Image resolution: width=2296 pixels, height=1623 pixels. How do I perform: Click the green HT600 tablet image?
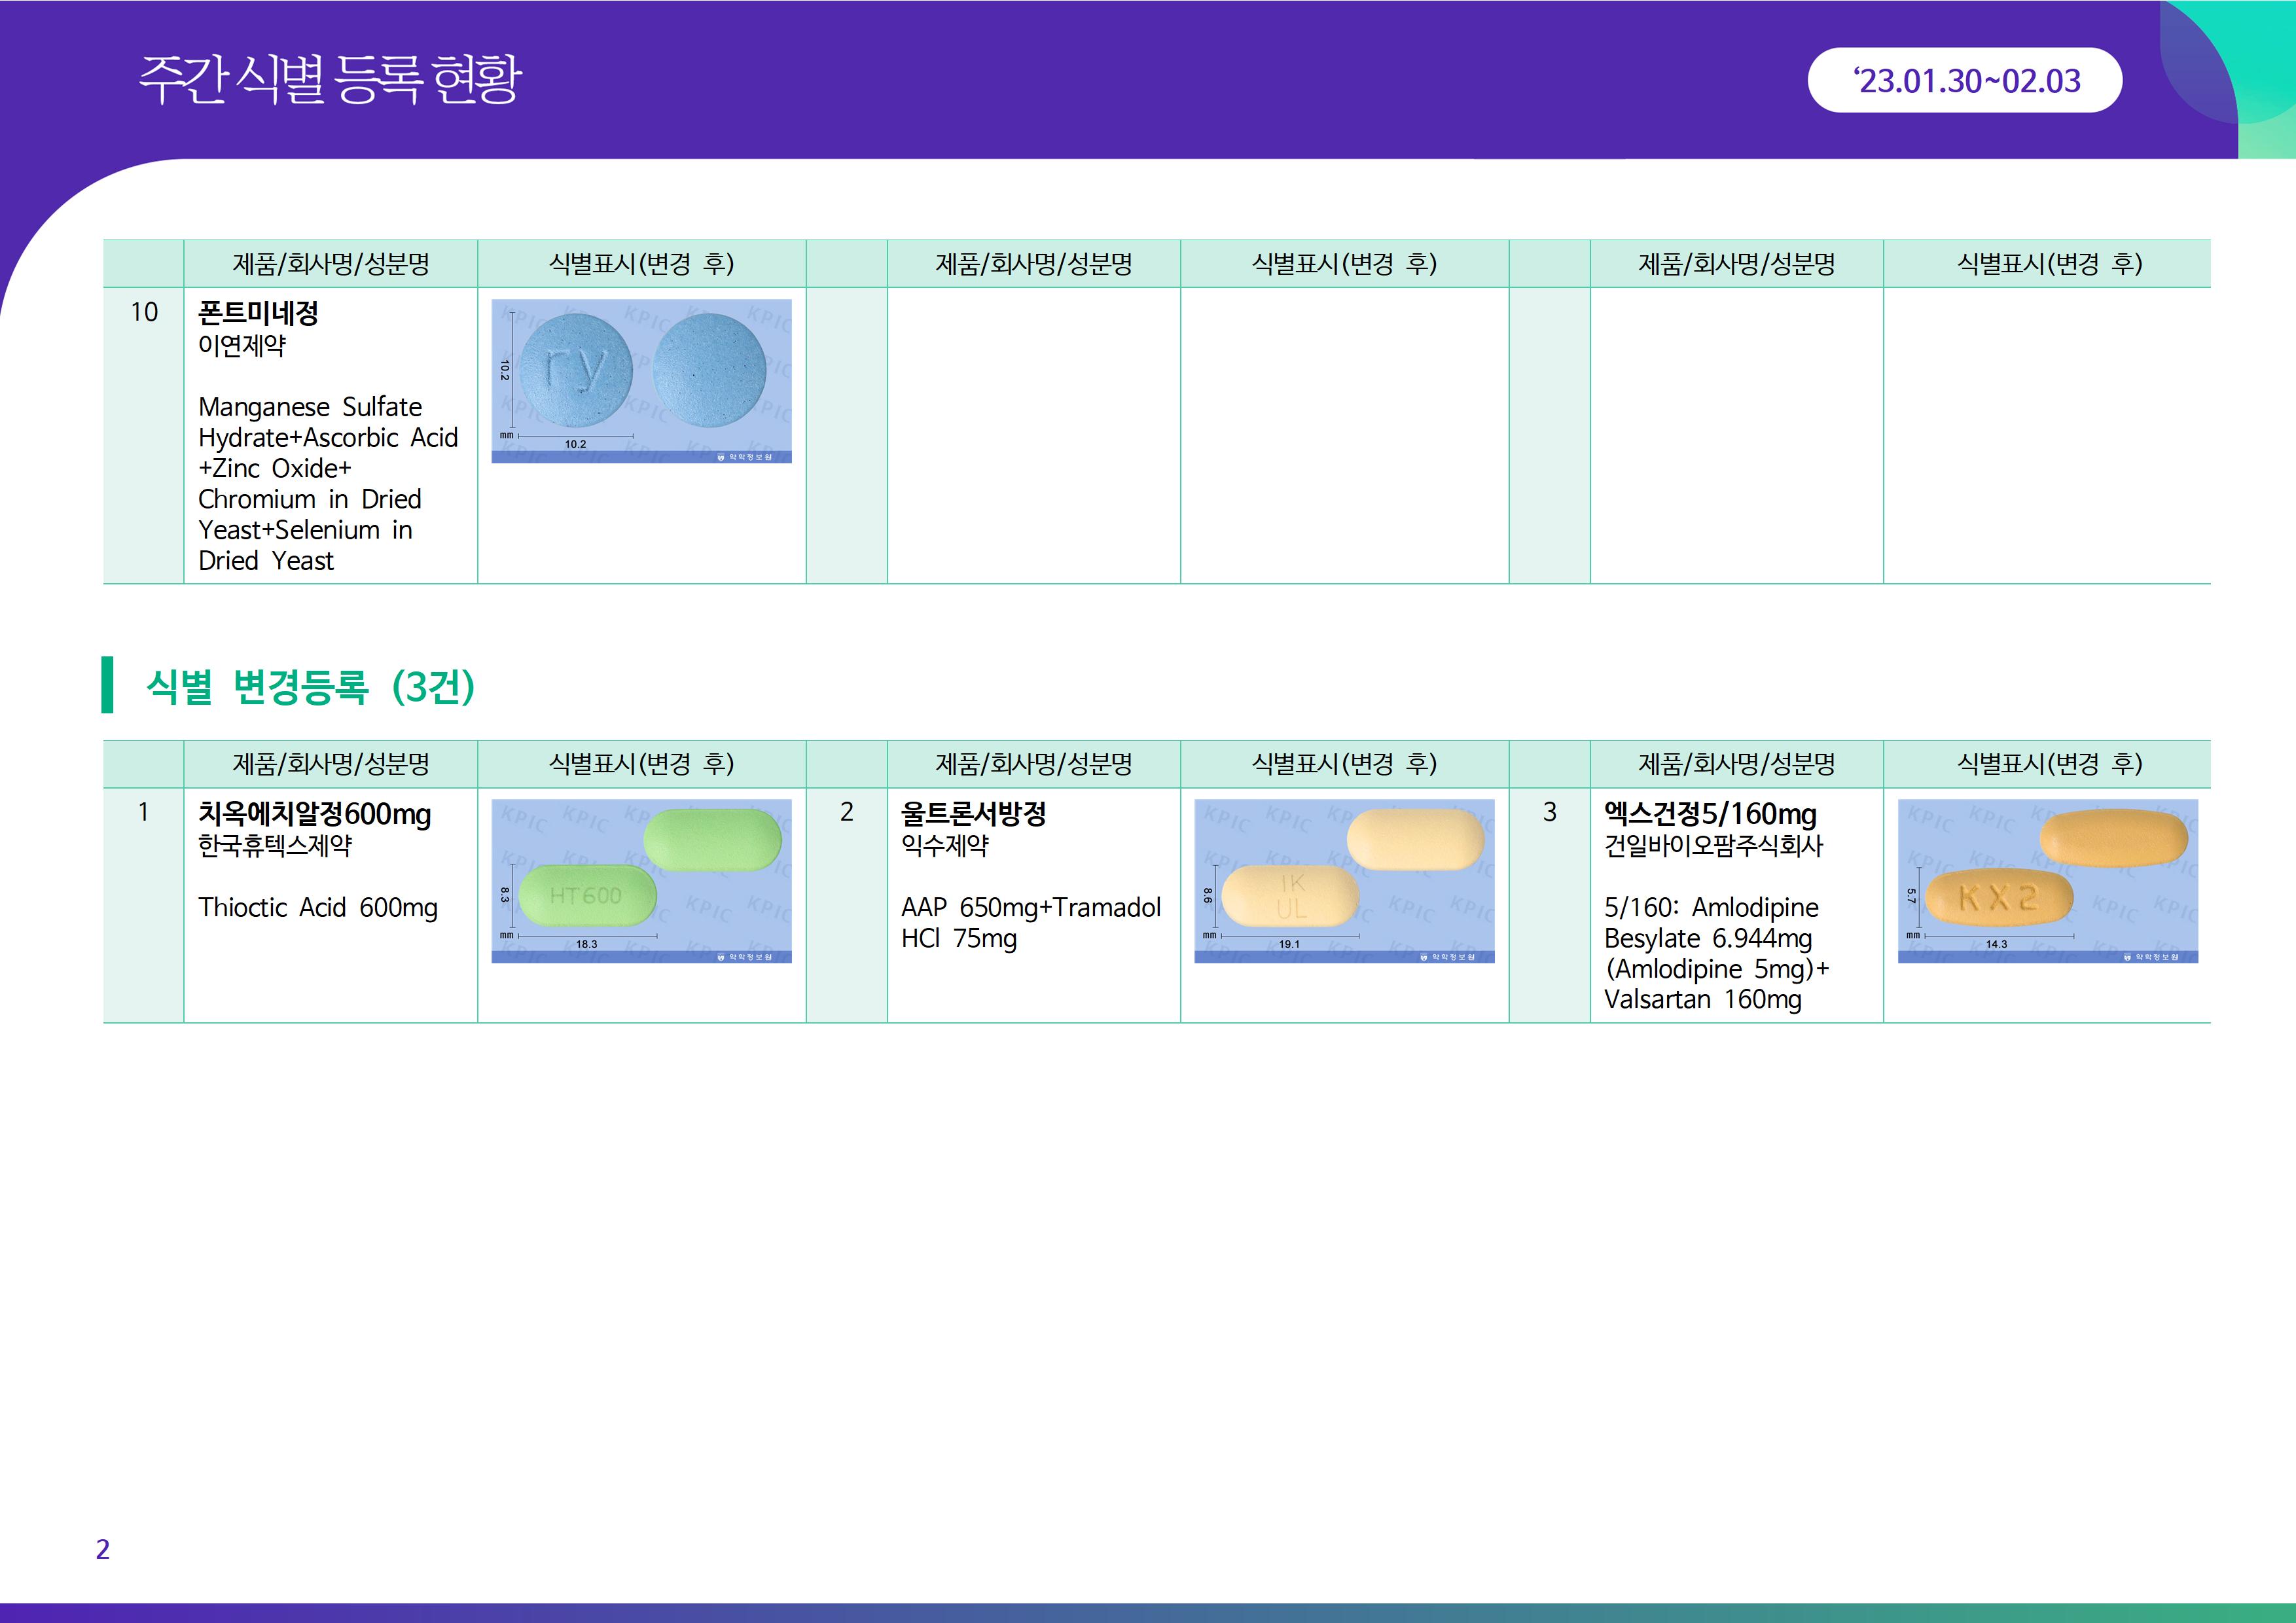(x=641, y=880)
